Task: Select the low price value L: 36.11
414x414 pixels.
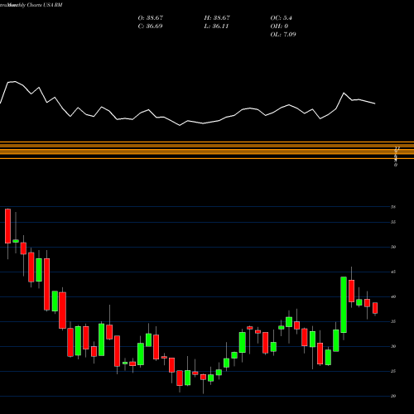Action: [x=216, y=26]
